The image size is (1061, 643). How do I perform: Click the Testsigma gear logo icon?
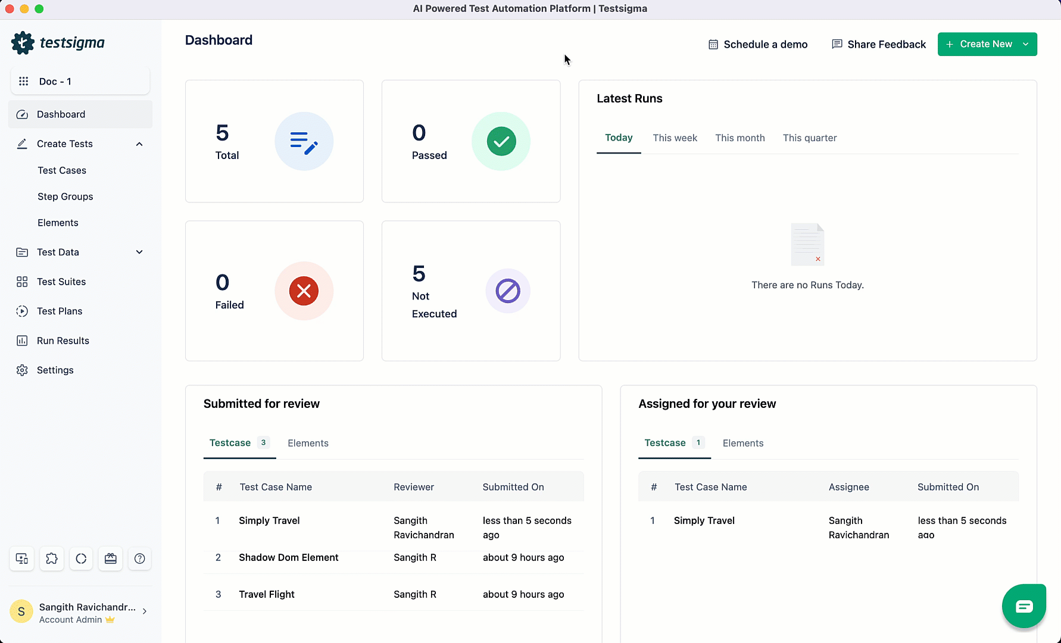[23, 43]
